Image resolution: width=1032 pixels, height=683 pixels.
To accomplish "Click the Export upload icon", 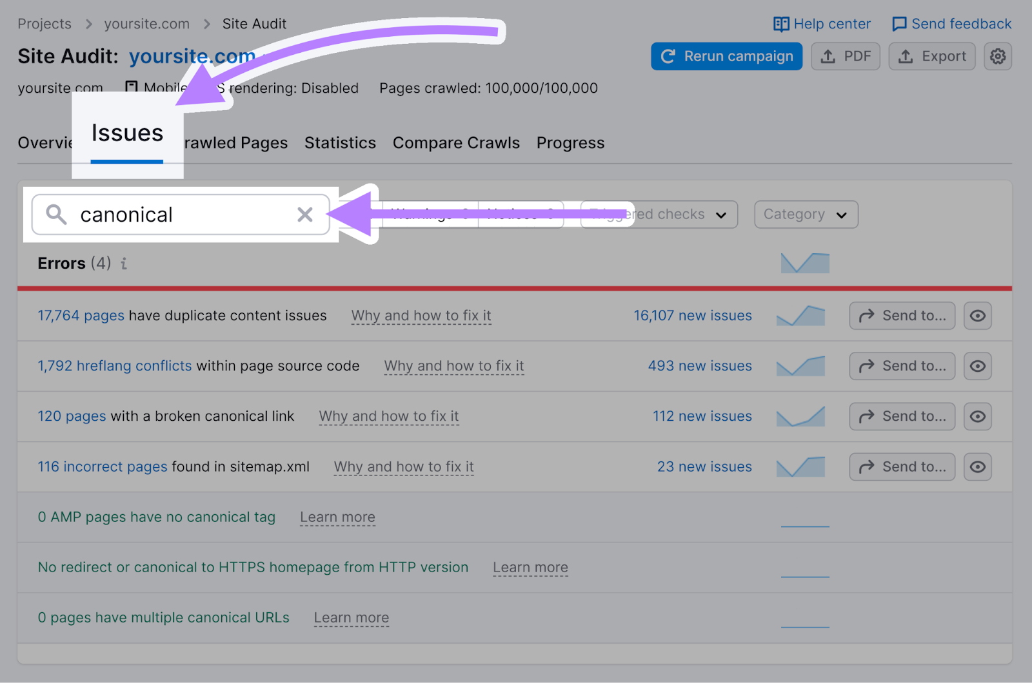I will 904,56.
